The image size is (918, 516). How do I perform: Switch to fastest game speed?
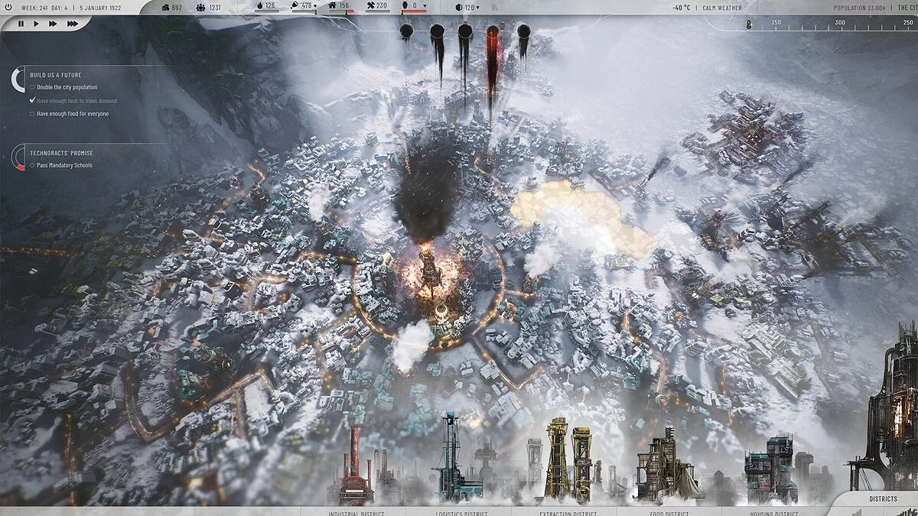click(x=72, y=24)
